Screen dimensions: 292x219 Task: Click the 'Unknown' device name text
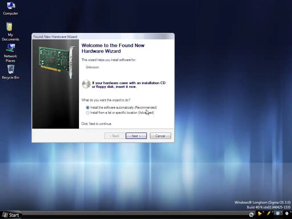pyautogui.click(x=92, y=67)
